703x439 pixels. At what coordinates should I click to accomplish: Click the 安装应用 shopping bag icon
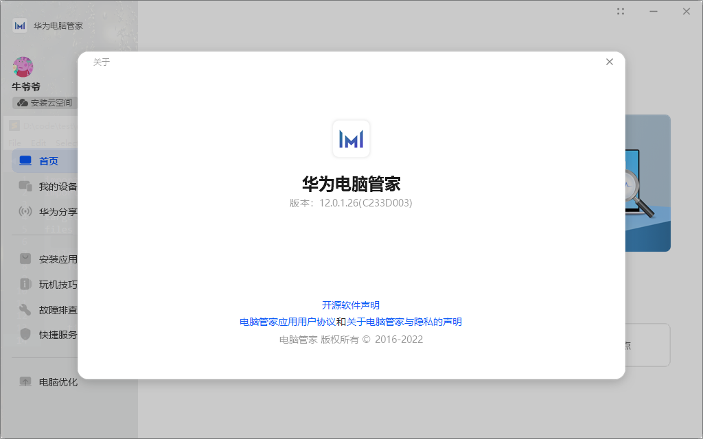[x=25, y=259]
